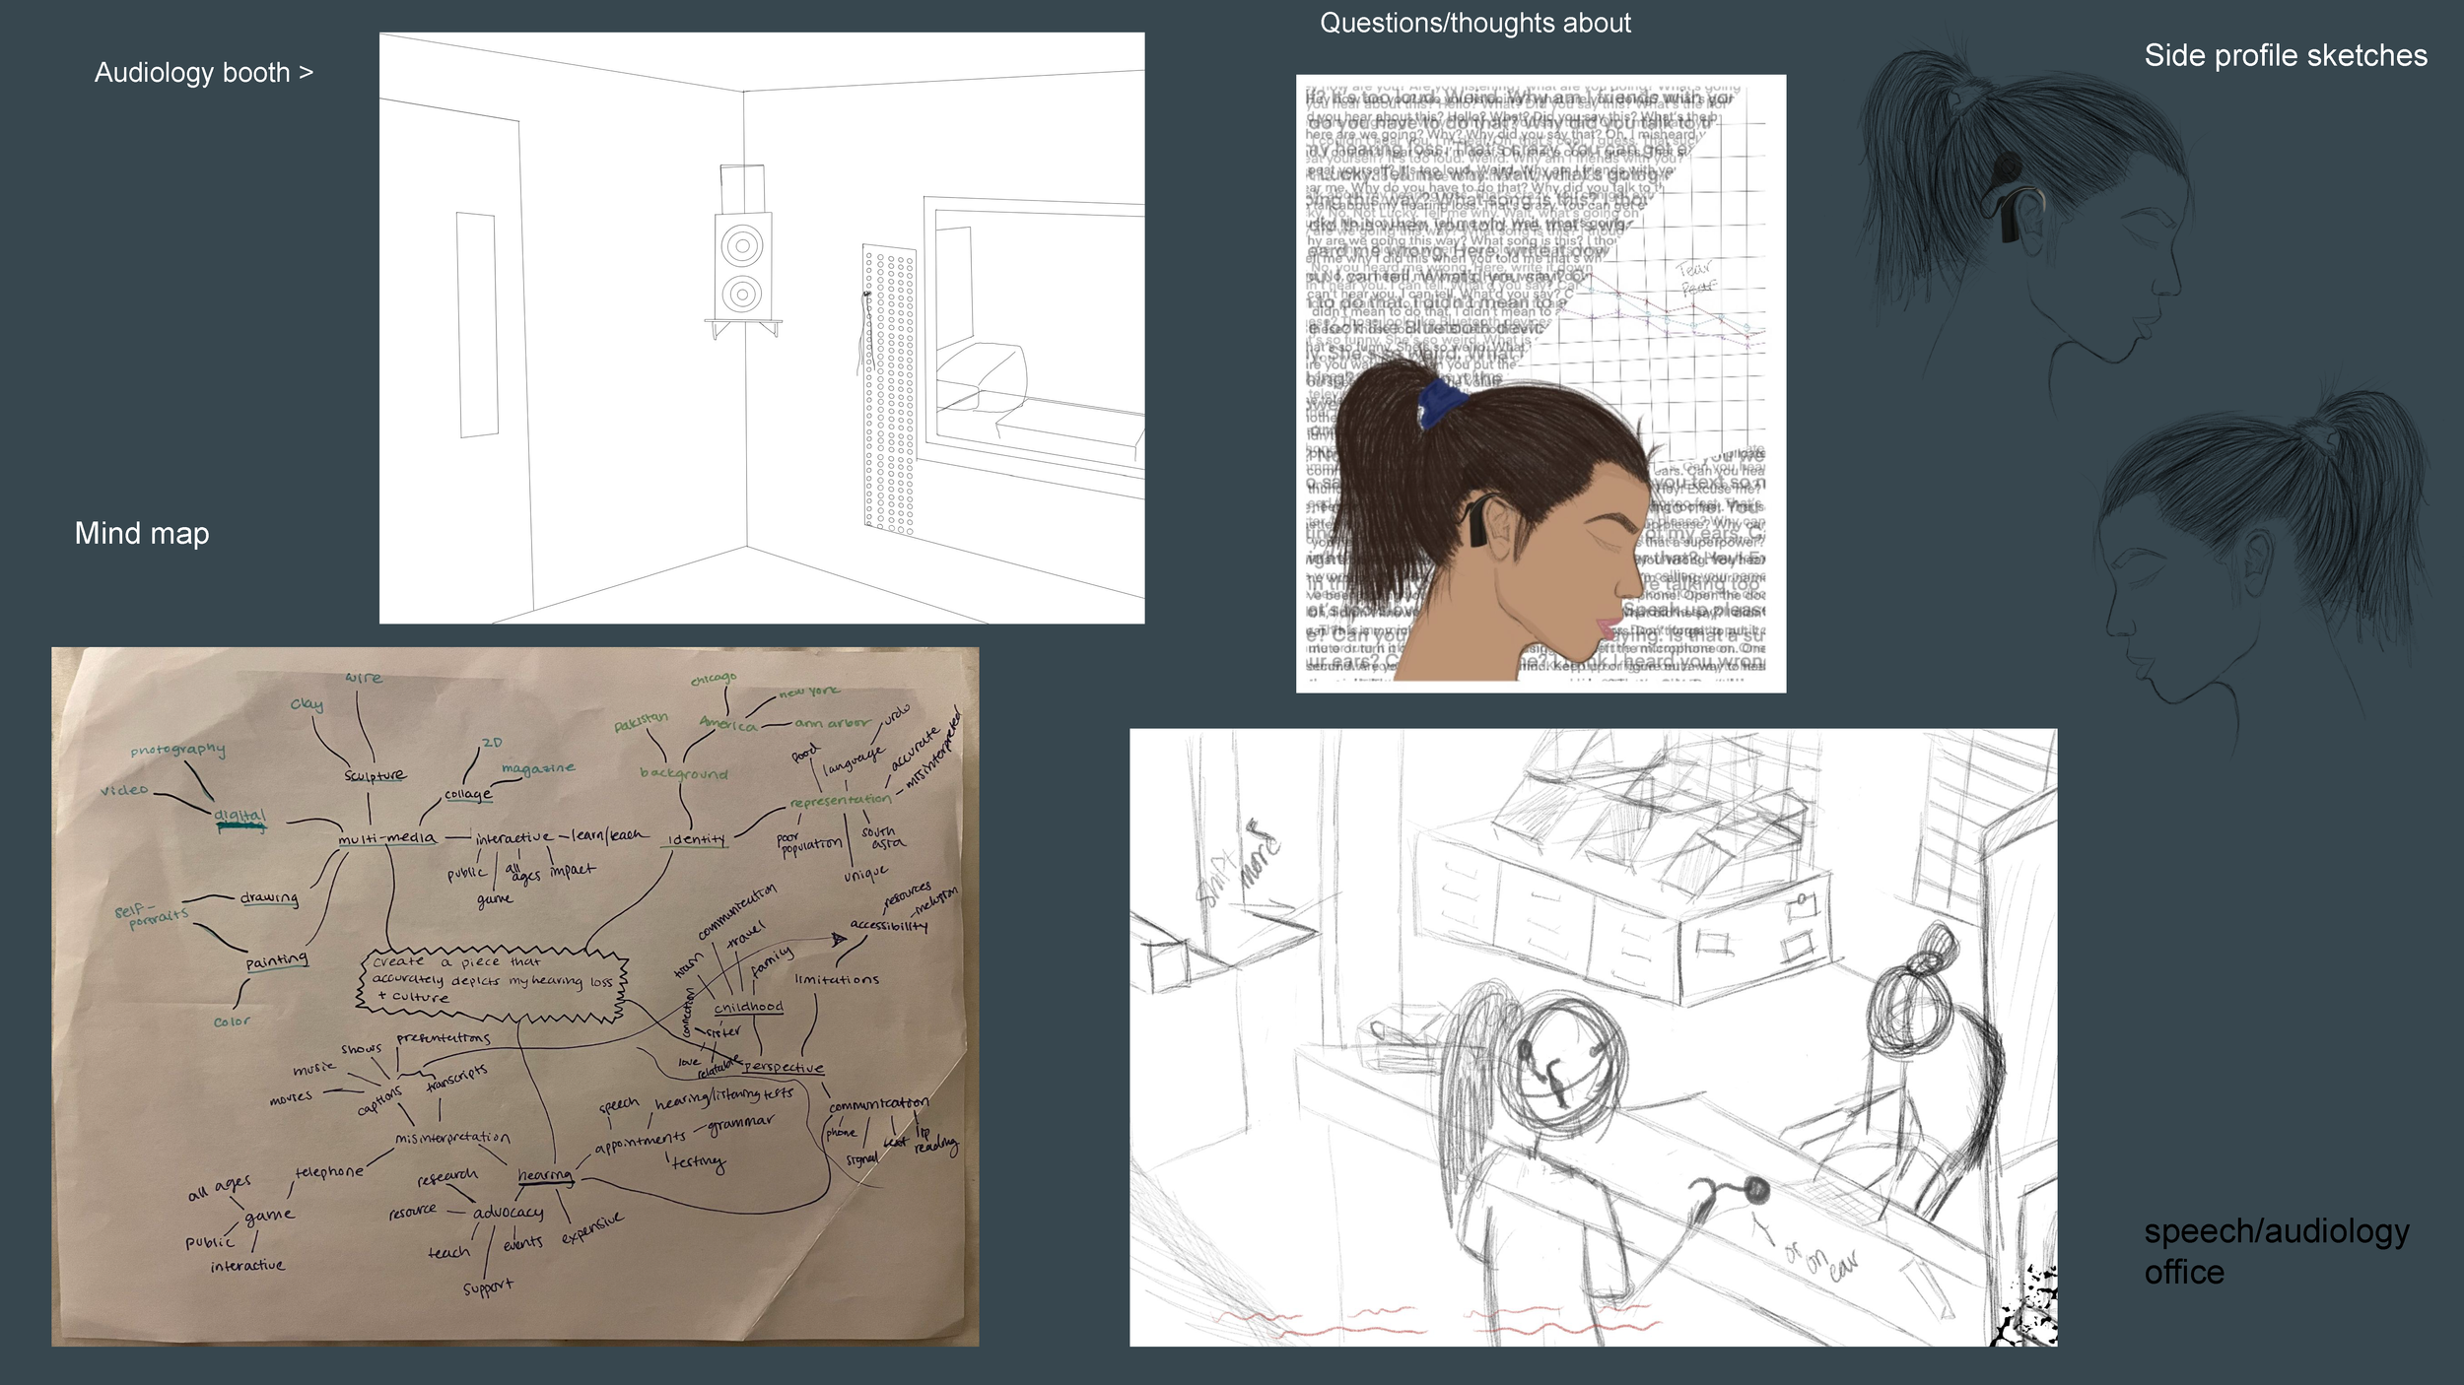2464x1385 pixels.
Task: Click the speaker in the booth drawing
Action: 742,267
